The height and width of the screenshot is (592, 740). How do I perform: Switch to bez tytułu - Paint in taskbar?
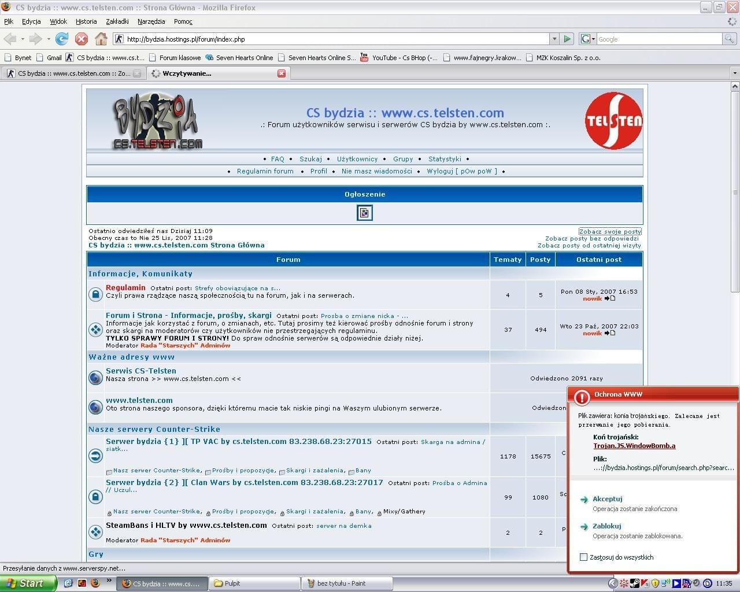pos(347,583)
